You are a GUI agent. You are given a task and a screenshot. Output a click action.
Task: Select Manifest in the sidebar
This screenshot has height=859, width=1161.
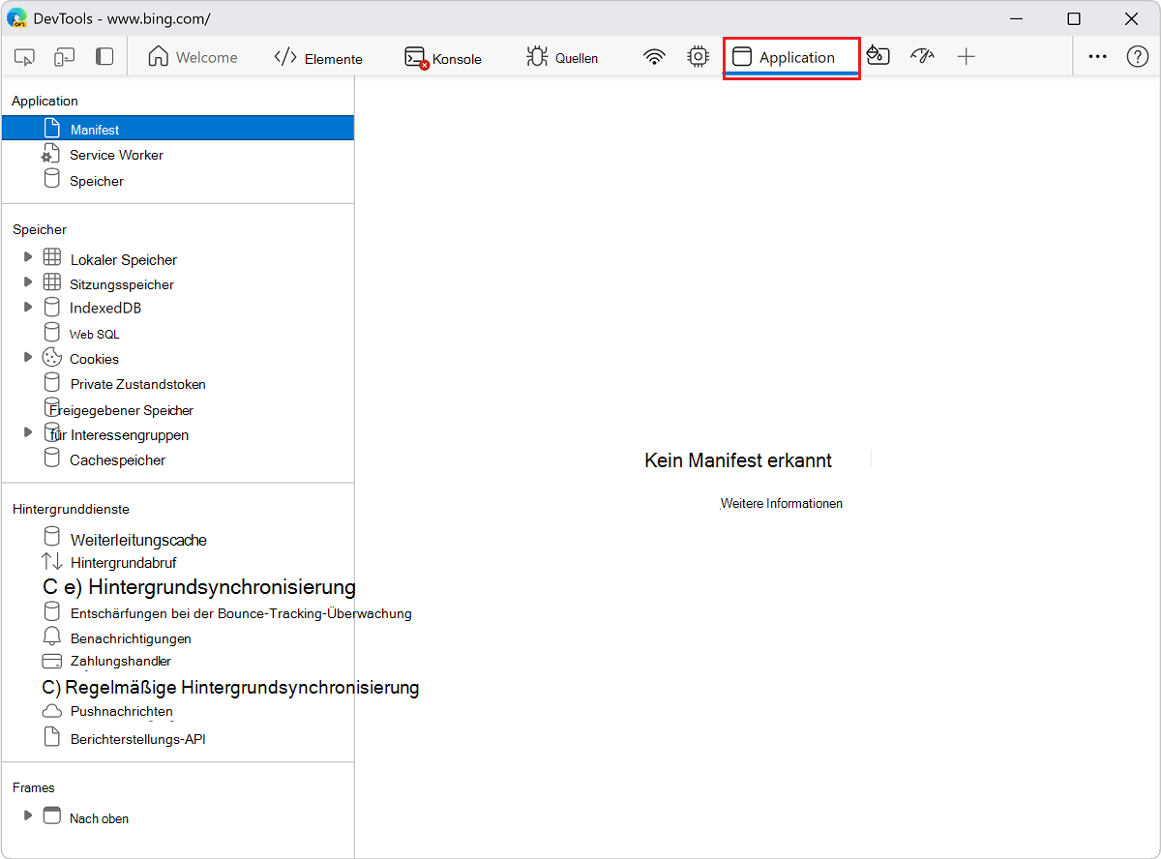178,129
